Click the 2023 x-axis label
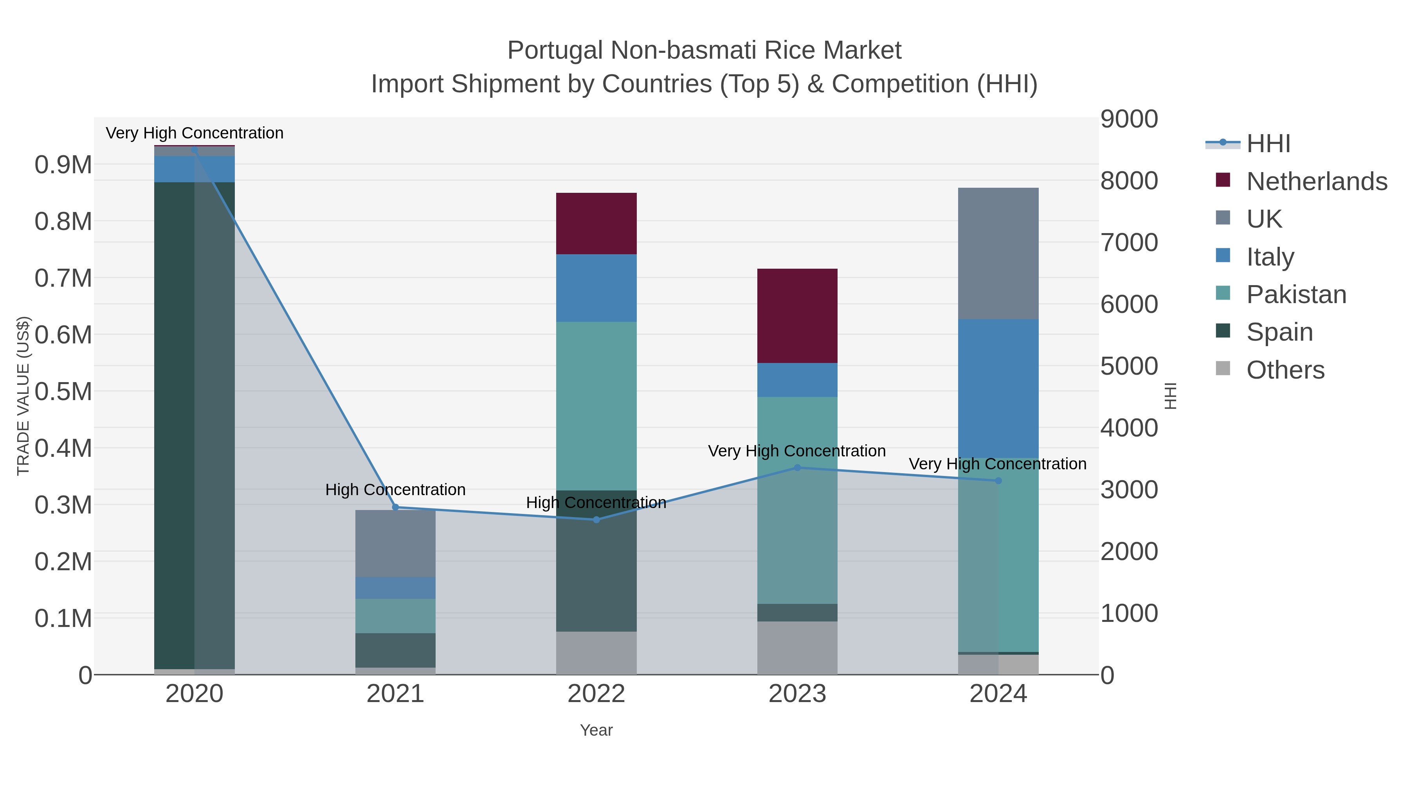The height and width of the screenshot is (792, 1409). 797,694
